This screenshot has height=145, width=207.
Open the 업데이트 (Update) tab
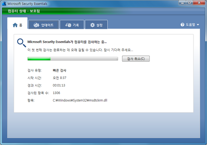pos(44,25)
